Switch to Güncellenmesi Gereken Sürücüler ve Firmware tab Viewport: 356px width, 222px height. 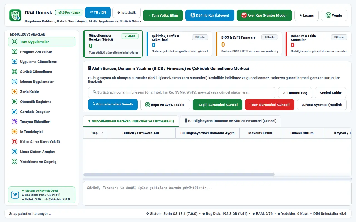coord(131,121)
